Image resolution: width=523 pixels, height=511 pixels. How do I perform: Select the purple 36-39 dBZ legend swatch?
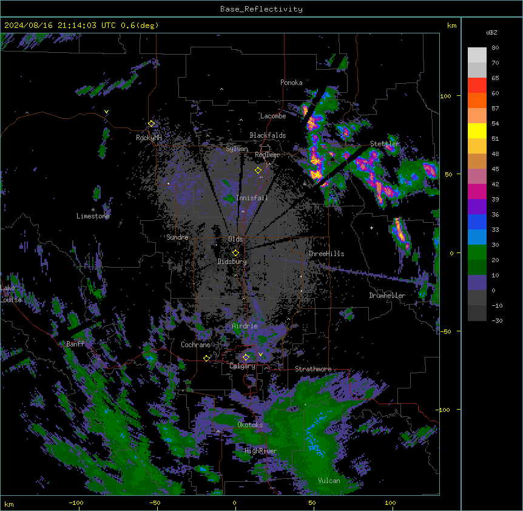click(477, 207)
